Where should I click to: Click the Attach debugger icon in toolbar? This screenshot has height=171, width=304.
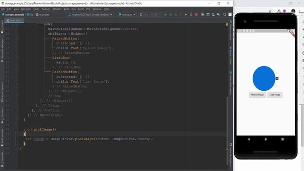tap(191, 15)
